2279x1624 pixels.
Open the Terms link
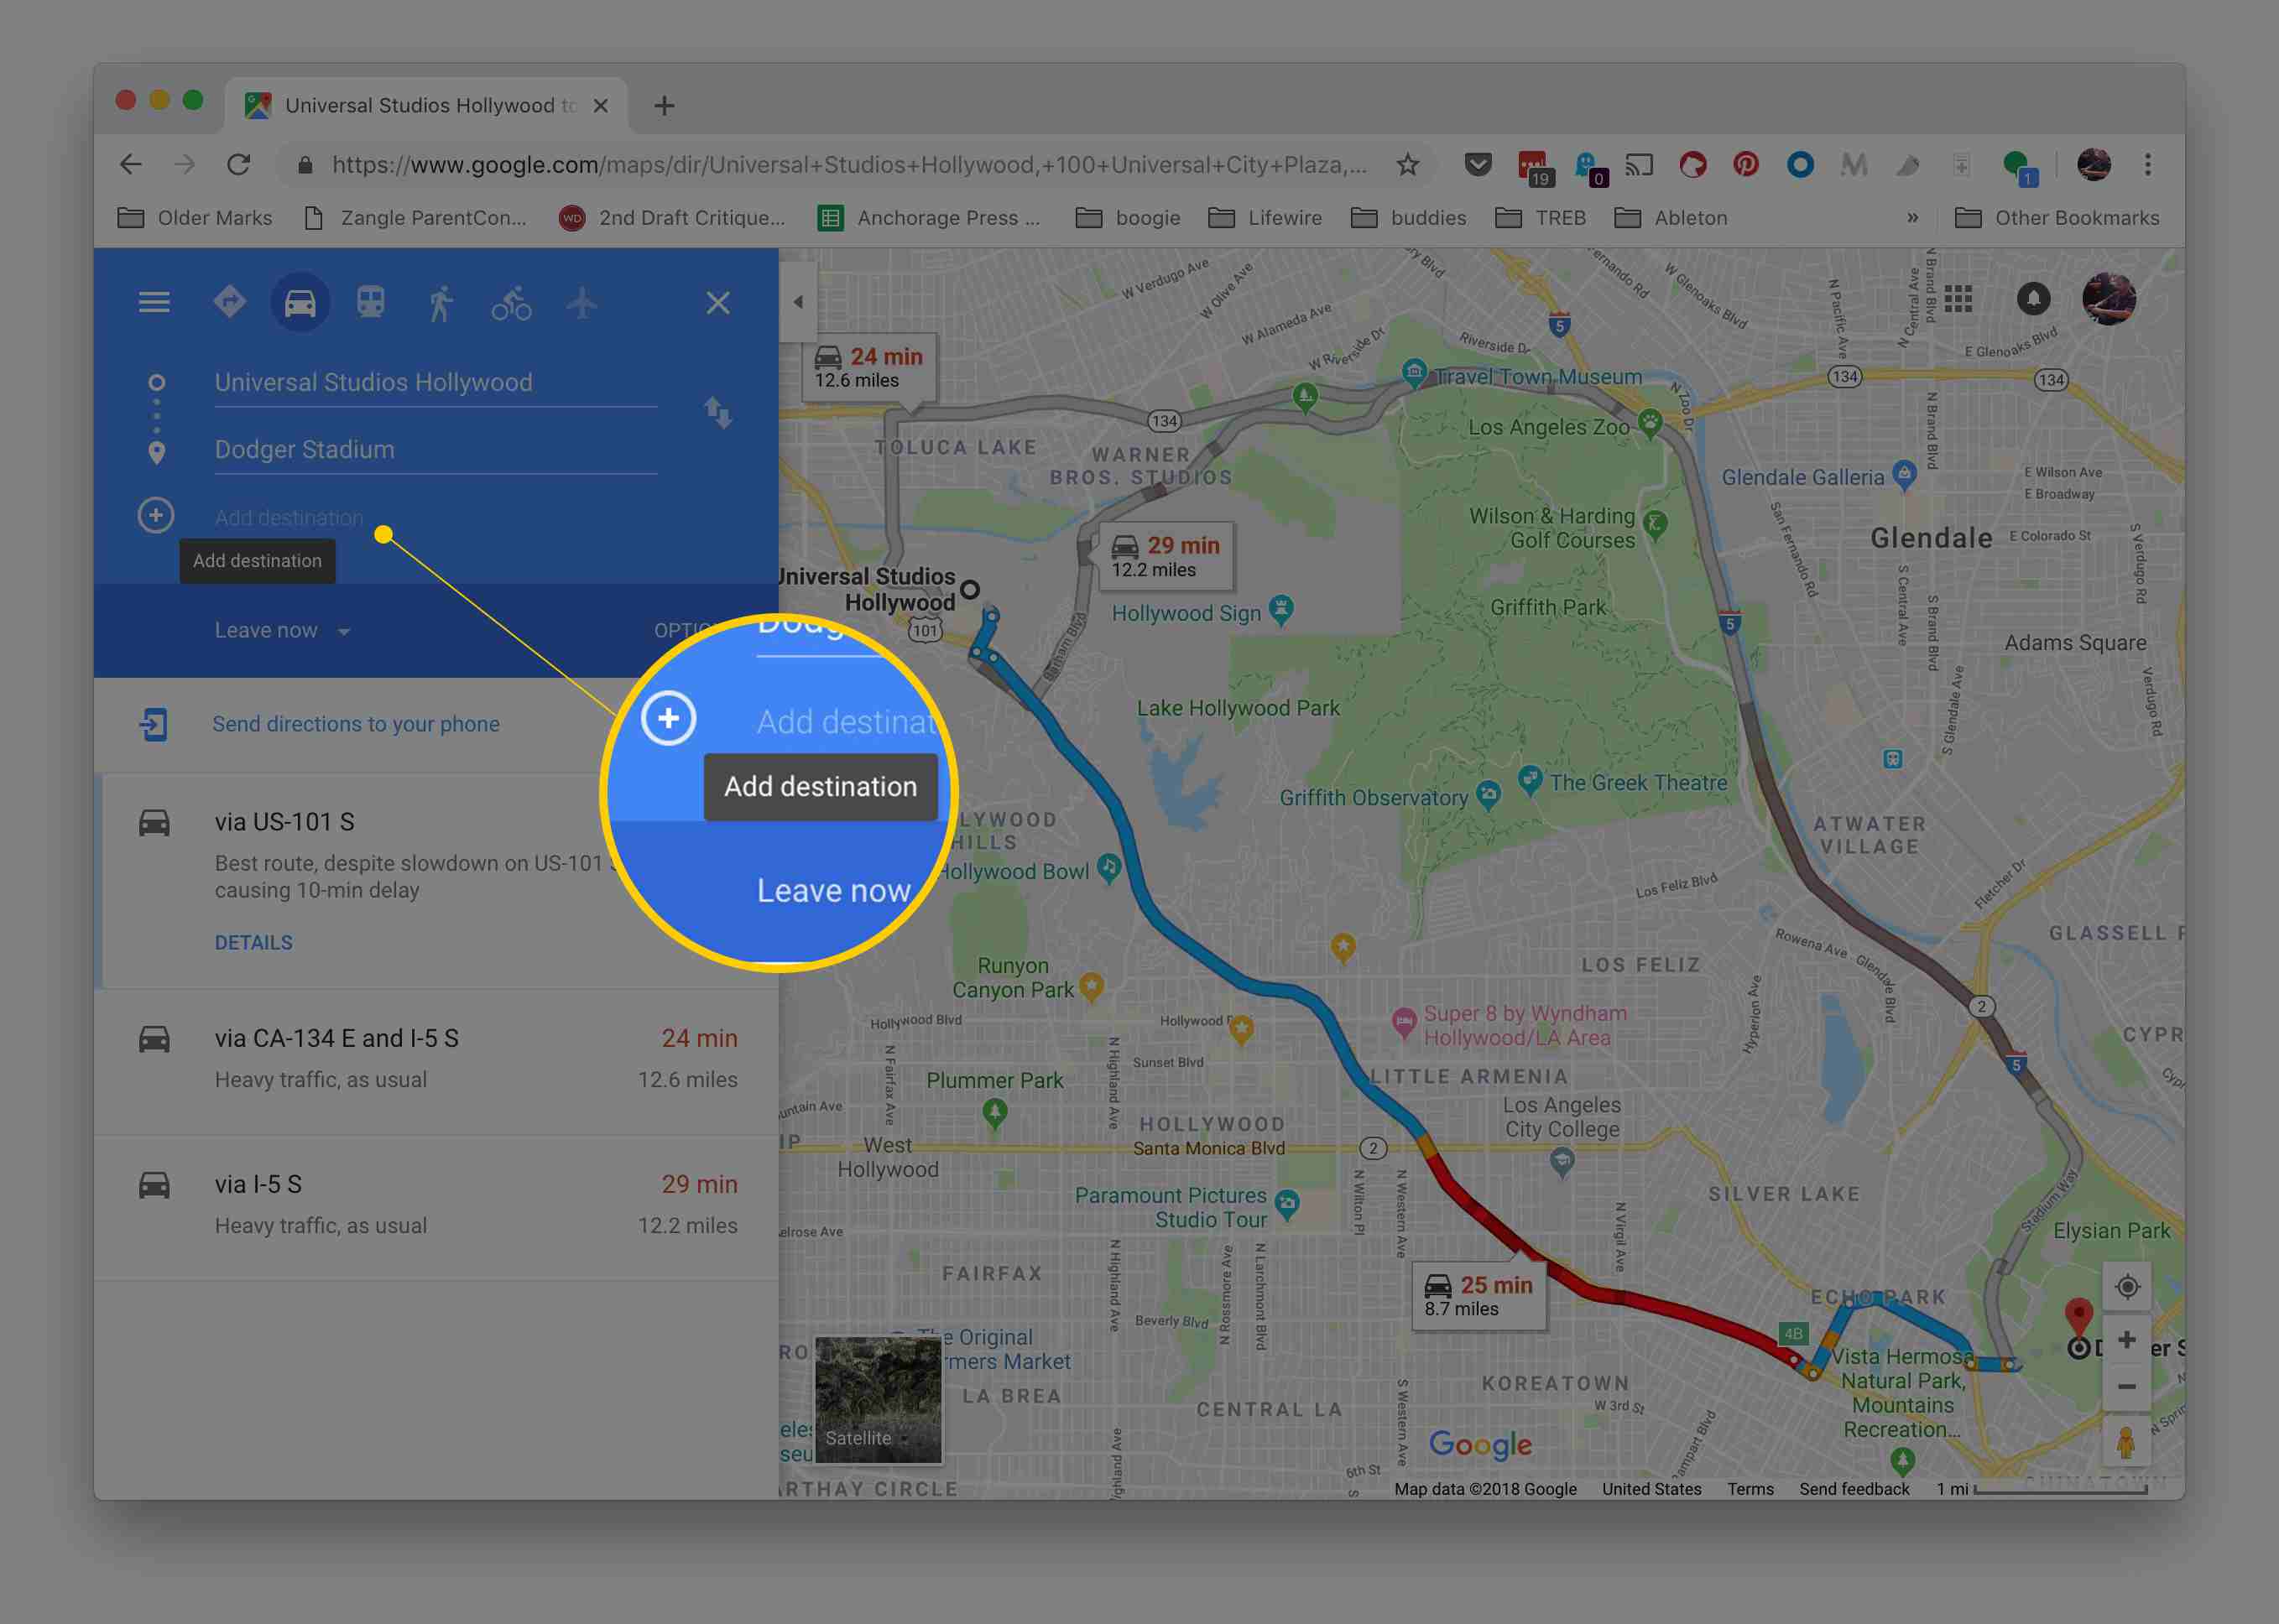point(1750,1489)
